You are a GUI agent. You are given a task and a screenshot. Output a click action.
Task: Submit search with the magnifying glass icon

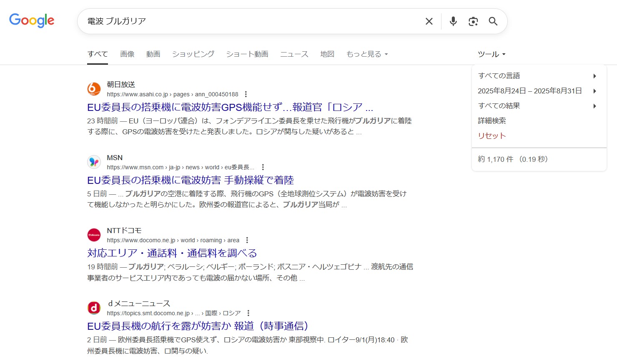click(x=493, y=21)
